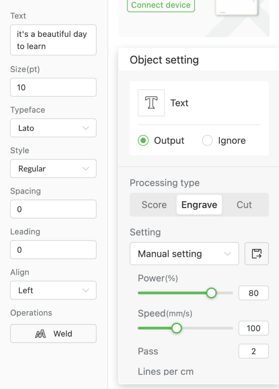Viewport: 279px width, 389px height.
Task: Click the text content input box
Action: coord(53,40)
